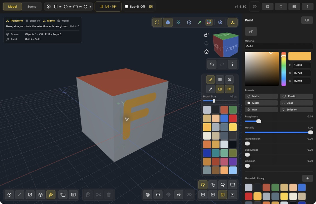The image size is (316, 204).
Task: Clear selection with the X box icon
Action: click(x=232, y=195)
